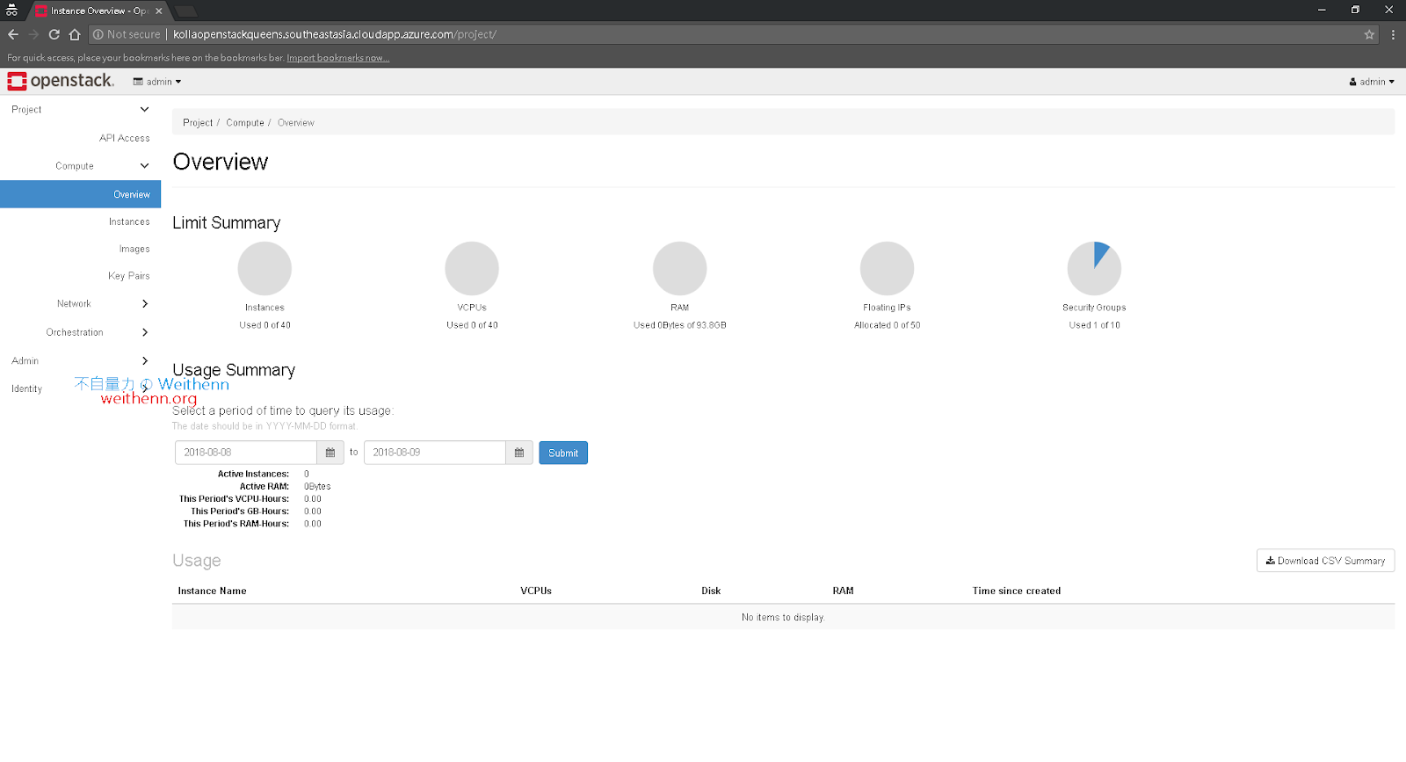Click the VCPUs usage pie chart
The height and width of the screenshot is (762, 1406).
point(472,268)
